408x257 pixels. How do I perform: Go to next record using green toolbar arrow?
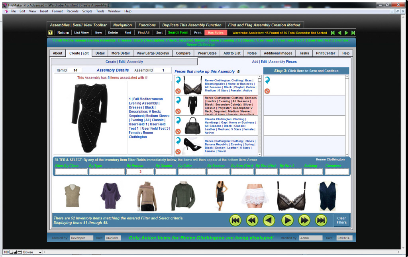[x=346, y=33]
